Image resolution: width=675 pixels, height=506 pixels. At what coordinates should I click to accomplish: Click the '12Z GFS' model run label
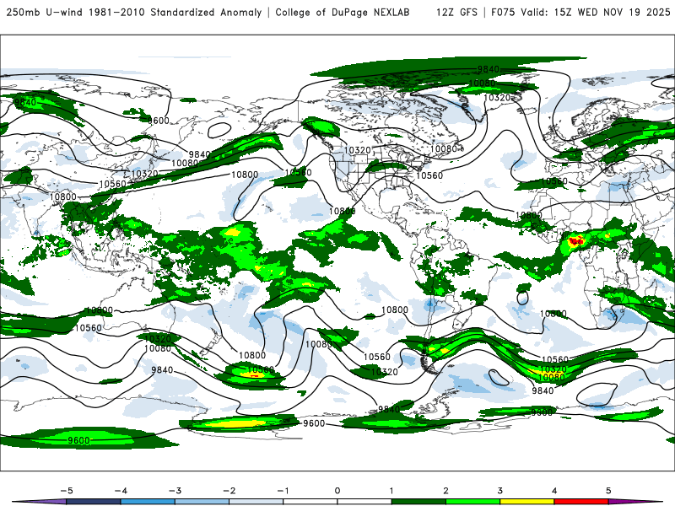coord(456,12)
